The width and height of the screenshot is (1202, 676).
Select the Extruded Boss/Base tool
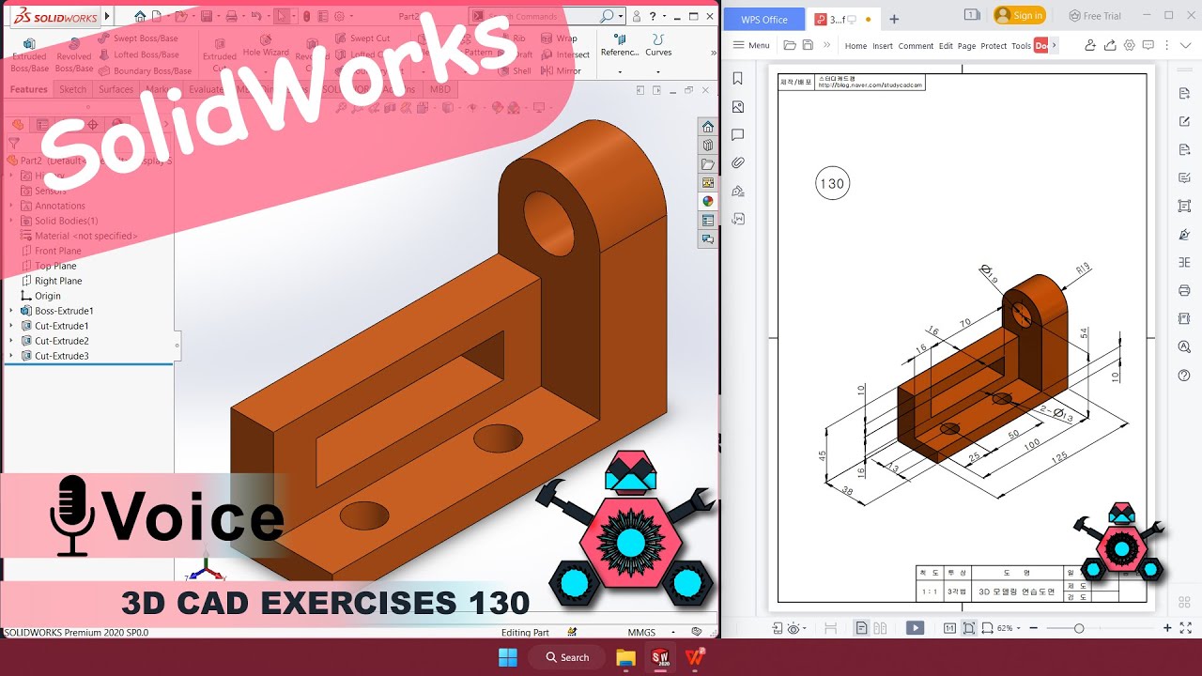[x=29, y=55]
